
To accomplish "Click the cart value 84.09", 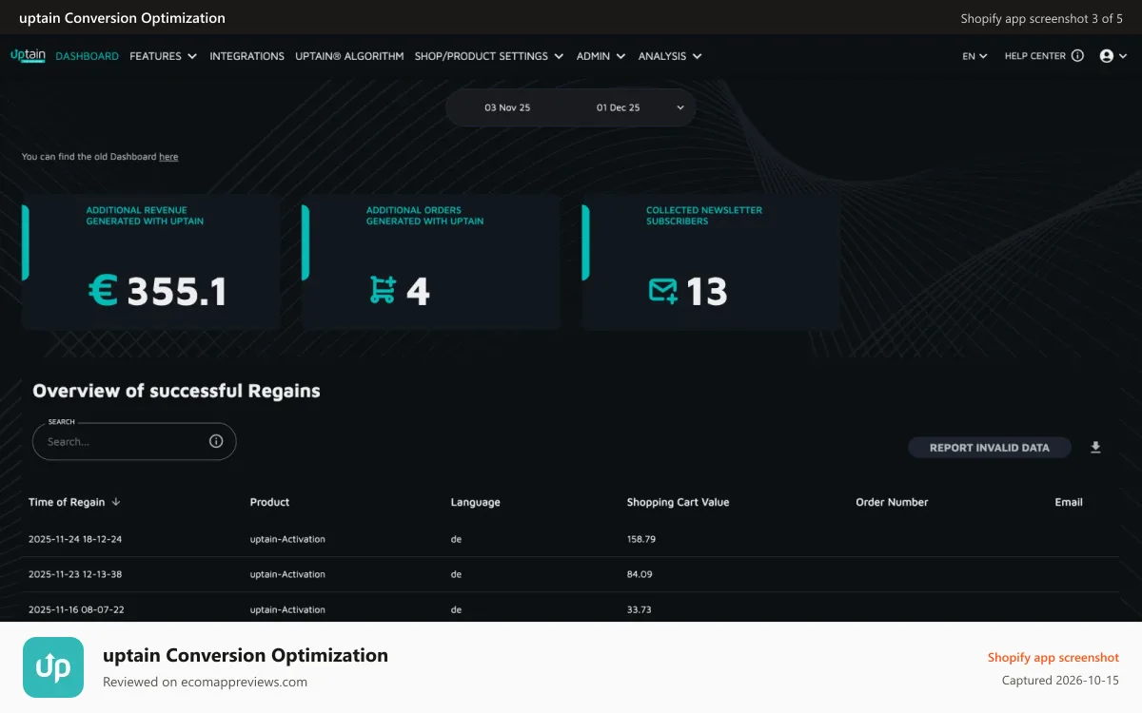I will pyautogui.click(x=640, y=574).
